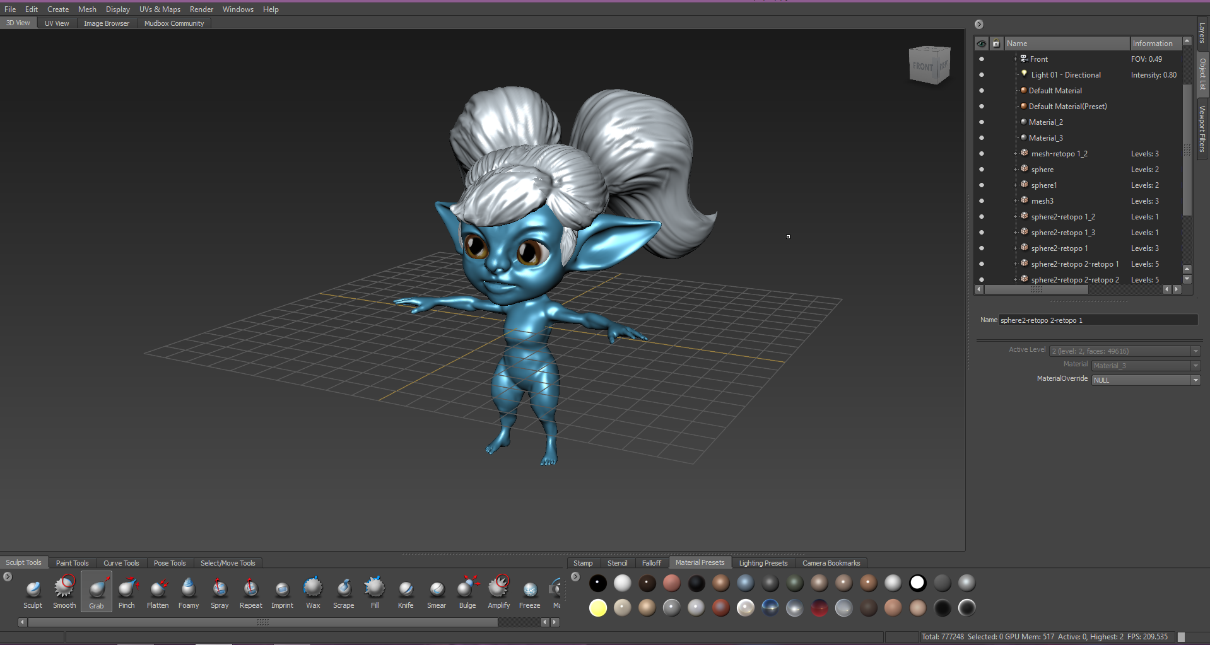Image resolution: width=1210 pixels, height=645 pixels.
Task: Select the Smear tool
Action: (x=437, y=593)
